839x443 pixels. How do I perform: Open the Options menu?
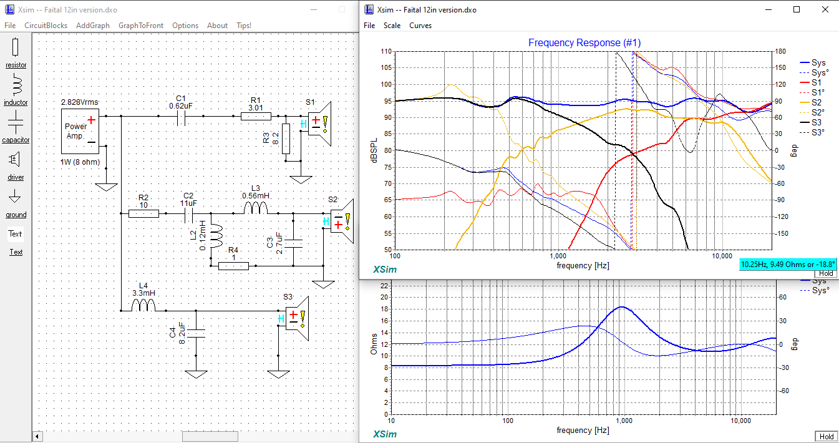coord(185,26)
